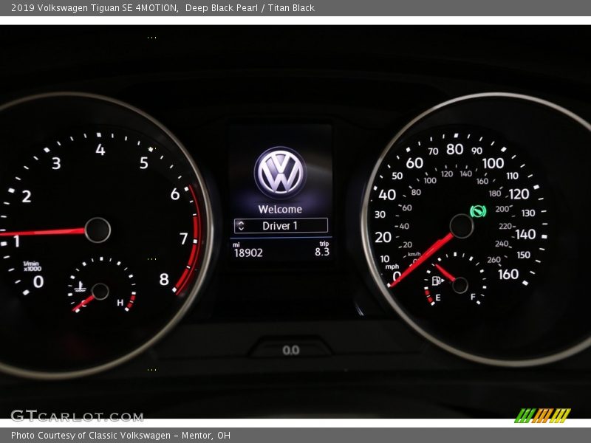The image size is (591, 443).
Task: Click the 160 mph marking on speedometer
Action: [508, 274]
